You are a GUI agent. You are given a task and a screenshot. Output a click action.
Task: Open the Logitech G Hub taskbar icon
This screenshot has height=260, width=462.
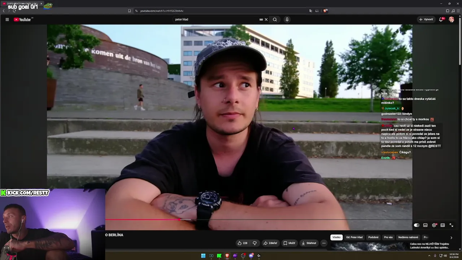(x=259, y=256)
